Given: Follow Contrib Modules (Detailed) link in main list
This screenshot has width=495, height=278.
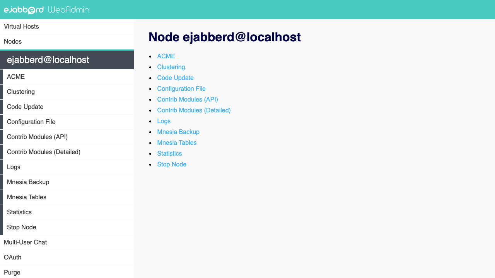Looking at the screenshot, I should click(194, 110).
